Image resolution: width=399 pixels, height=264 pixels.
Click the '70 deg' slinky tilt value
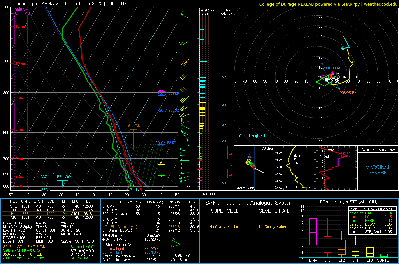tap(267, 148)
